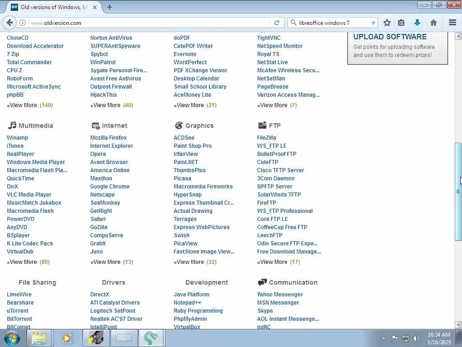
Task: Open the CutePDF Writer link
Action: [x=193, y=46]
